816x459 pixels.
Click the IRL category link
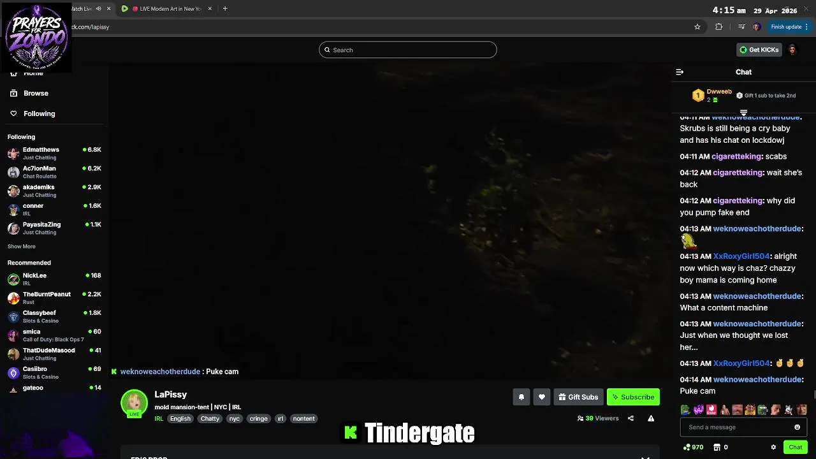click(x=159, y=419)
